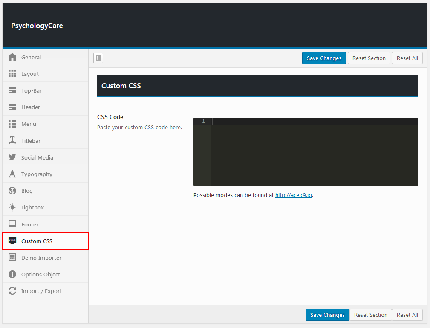Click the Layout grid icon
Screen dimensions: 430x328
[x=12, y=74]
